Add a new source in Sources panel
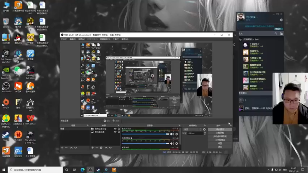Screen dimensions: 308x173 tap(92, 148)
